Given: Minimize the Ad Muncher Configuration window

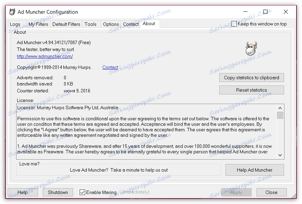Looking at the screenshot, I should (245, 12).
